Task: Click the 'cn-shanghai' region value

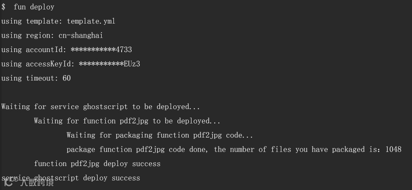Action: pyautogui.click(x=81, y=35)
